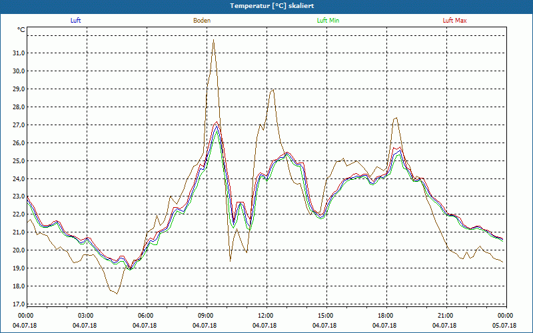Click the Boden curve peak near 09:00
This screenshot has height=333, width=533.
click(x=213, y=40)
